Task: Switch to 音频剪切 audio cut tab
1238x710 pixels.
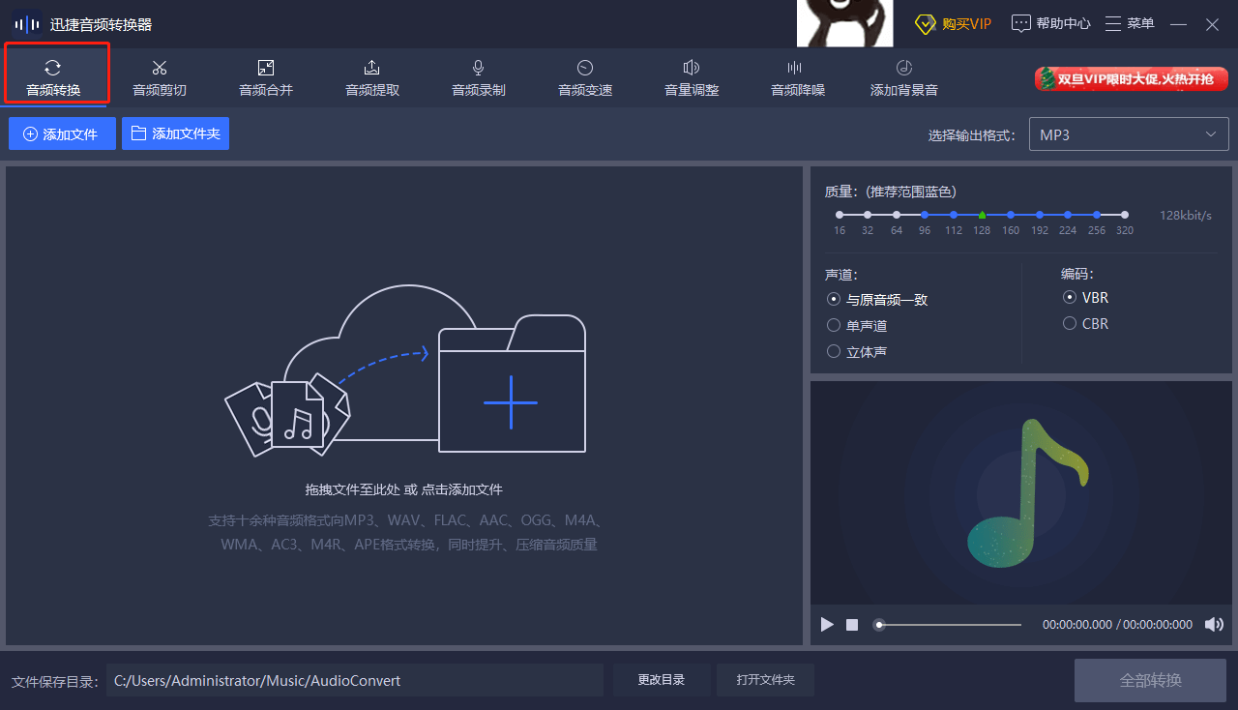Action: coord(160,77)
